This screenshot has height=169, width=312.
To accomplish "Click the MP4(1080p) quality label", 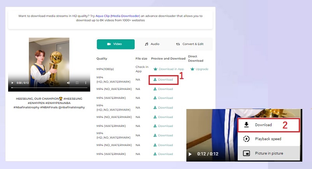I will click(x=105, y=69).
